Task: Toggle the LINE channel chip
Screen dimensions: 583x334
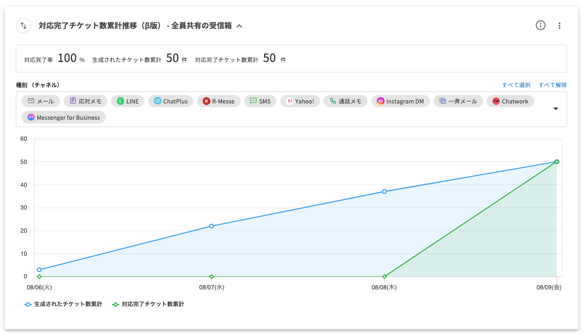Action: click(127, 101)
